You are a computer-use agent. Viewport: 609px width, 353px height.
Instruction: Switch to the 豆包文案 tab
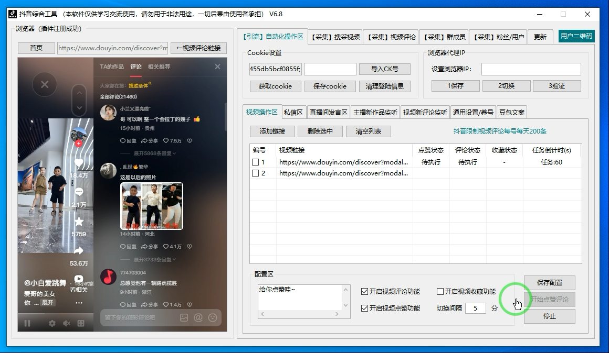pos(511,113)
